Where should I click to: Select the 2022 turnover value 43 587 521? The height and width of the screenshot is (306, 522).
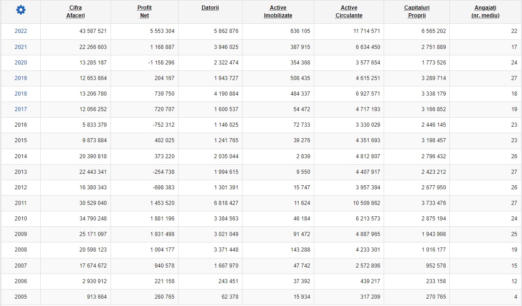click(93, 31)
